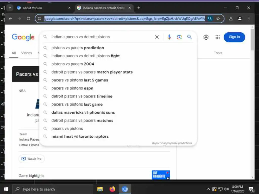Open the notification center icon
259x194 pixels.
tap(251, 189)
